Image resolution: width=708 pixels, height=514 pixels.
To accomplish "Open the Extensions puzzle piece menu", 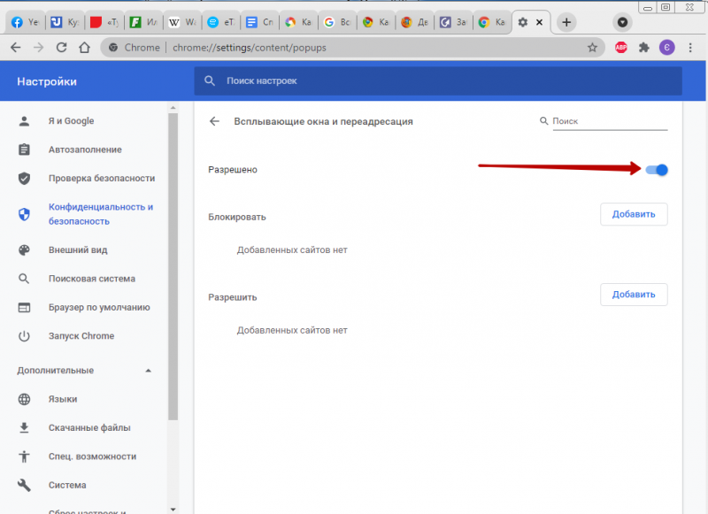I will (x=644, y=48).
